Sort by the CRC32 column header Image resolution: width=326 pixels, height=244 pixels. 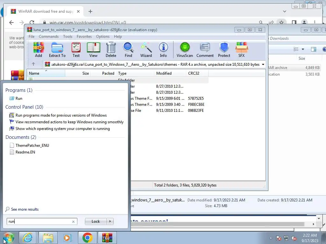(197, 73)
